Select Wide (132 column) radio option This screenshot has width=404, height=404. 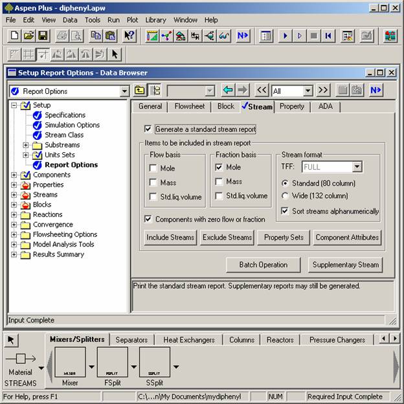[286, 196]
